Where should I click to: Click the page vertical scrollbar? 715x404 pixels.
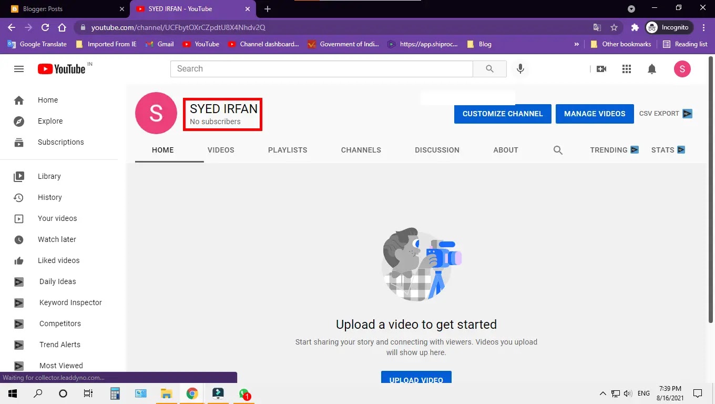click(711, 189)
